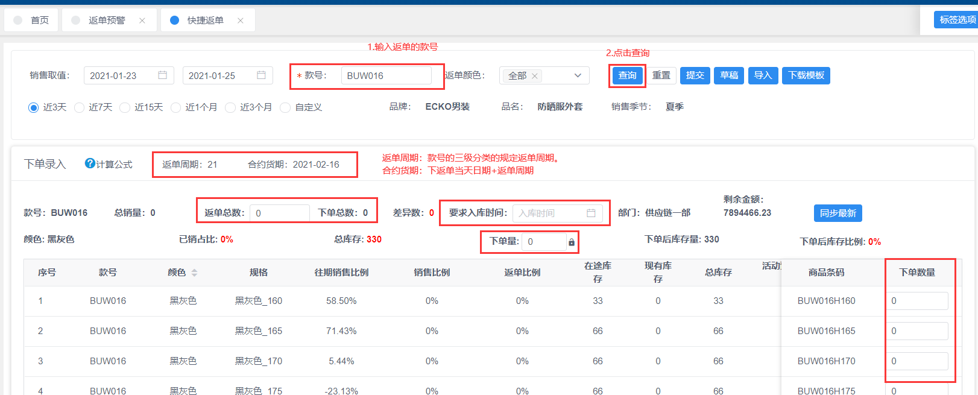The width and height of the screenshot is (978, 395).
Task: Switch to the 首页 tab
Action: coord(39,21)
